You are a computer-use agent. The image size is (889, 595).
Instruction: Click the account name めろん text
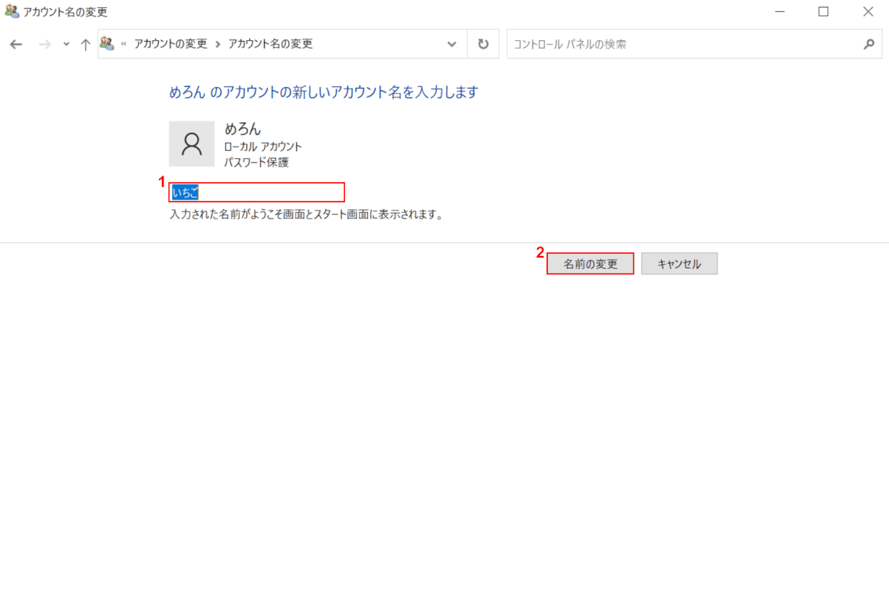click(x=242, y=129)
